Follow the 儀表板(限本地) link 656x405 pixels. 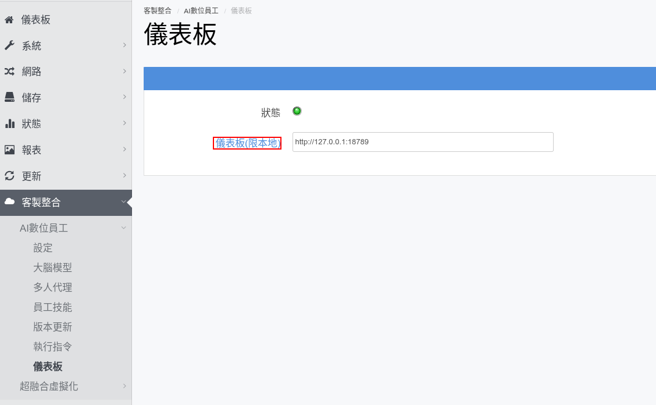click(x=247, y=143)
